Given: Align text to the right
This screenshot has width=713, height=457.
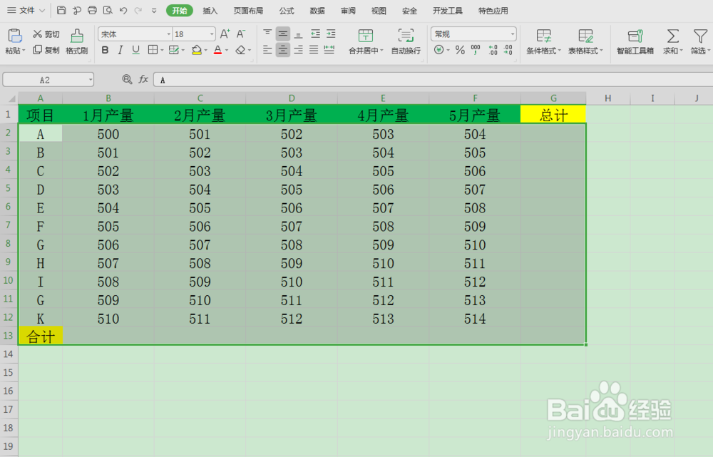Looking at the screenshot, I should [298, 50].
